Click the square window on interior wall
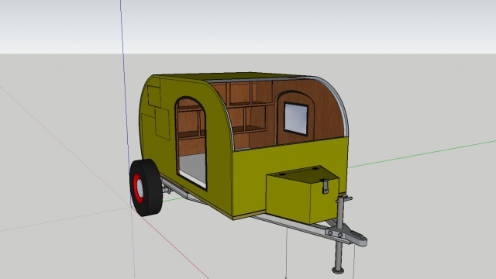The width and height of the screenshot is (496, 279). pyautogui.click(x=296, y=119)
